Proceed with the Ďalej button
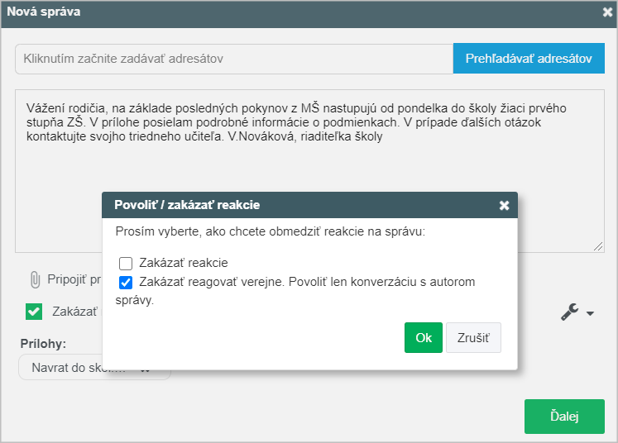Viewport: 618px width, 443px height. 564,417
